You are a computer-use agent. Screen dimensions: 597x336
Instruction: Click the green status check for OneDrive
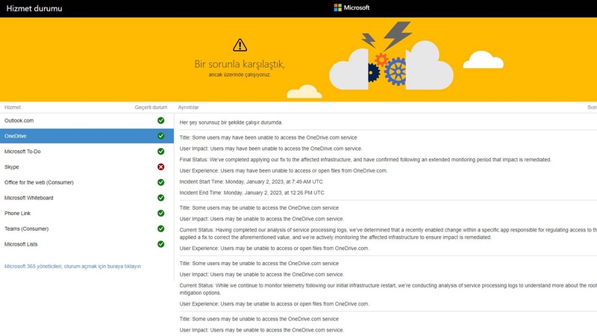tap(161, 136)
